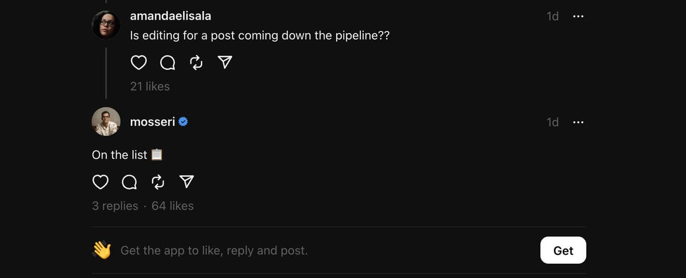Image resolution: width=686 pixels, height=278 pixels.
Task: Like amandaelisala's comment with the heart icon
Action: pos(138,63)
